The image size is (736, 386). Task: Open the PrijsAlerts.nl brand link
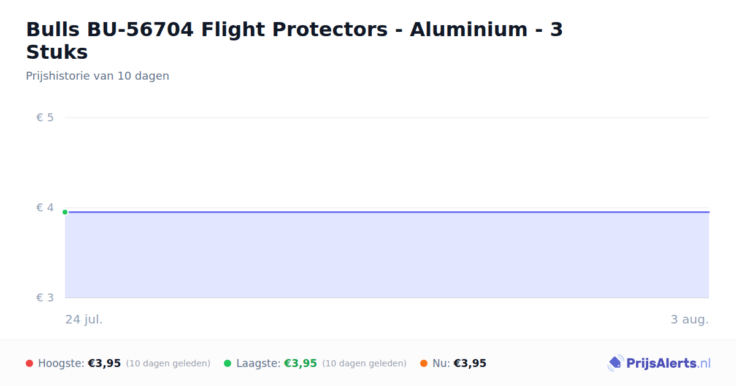[659, 363]
